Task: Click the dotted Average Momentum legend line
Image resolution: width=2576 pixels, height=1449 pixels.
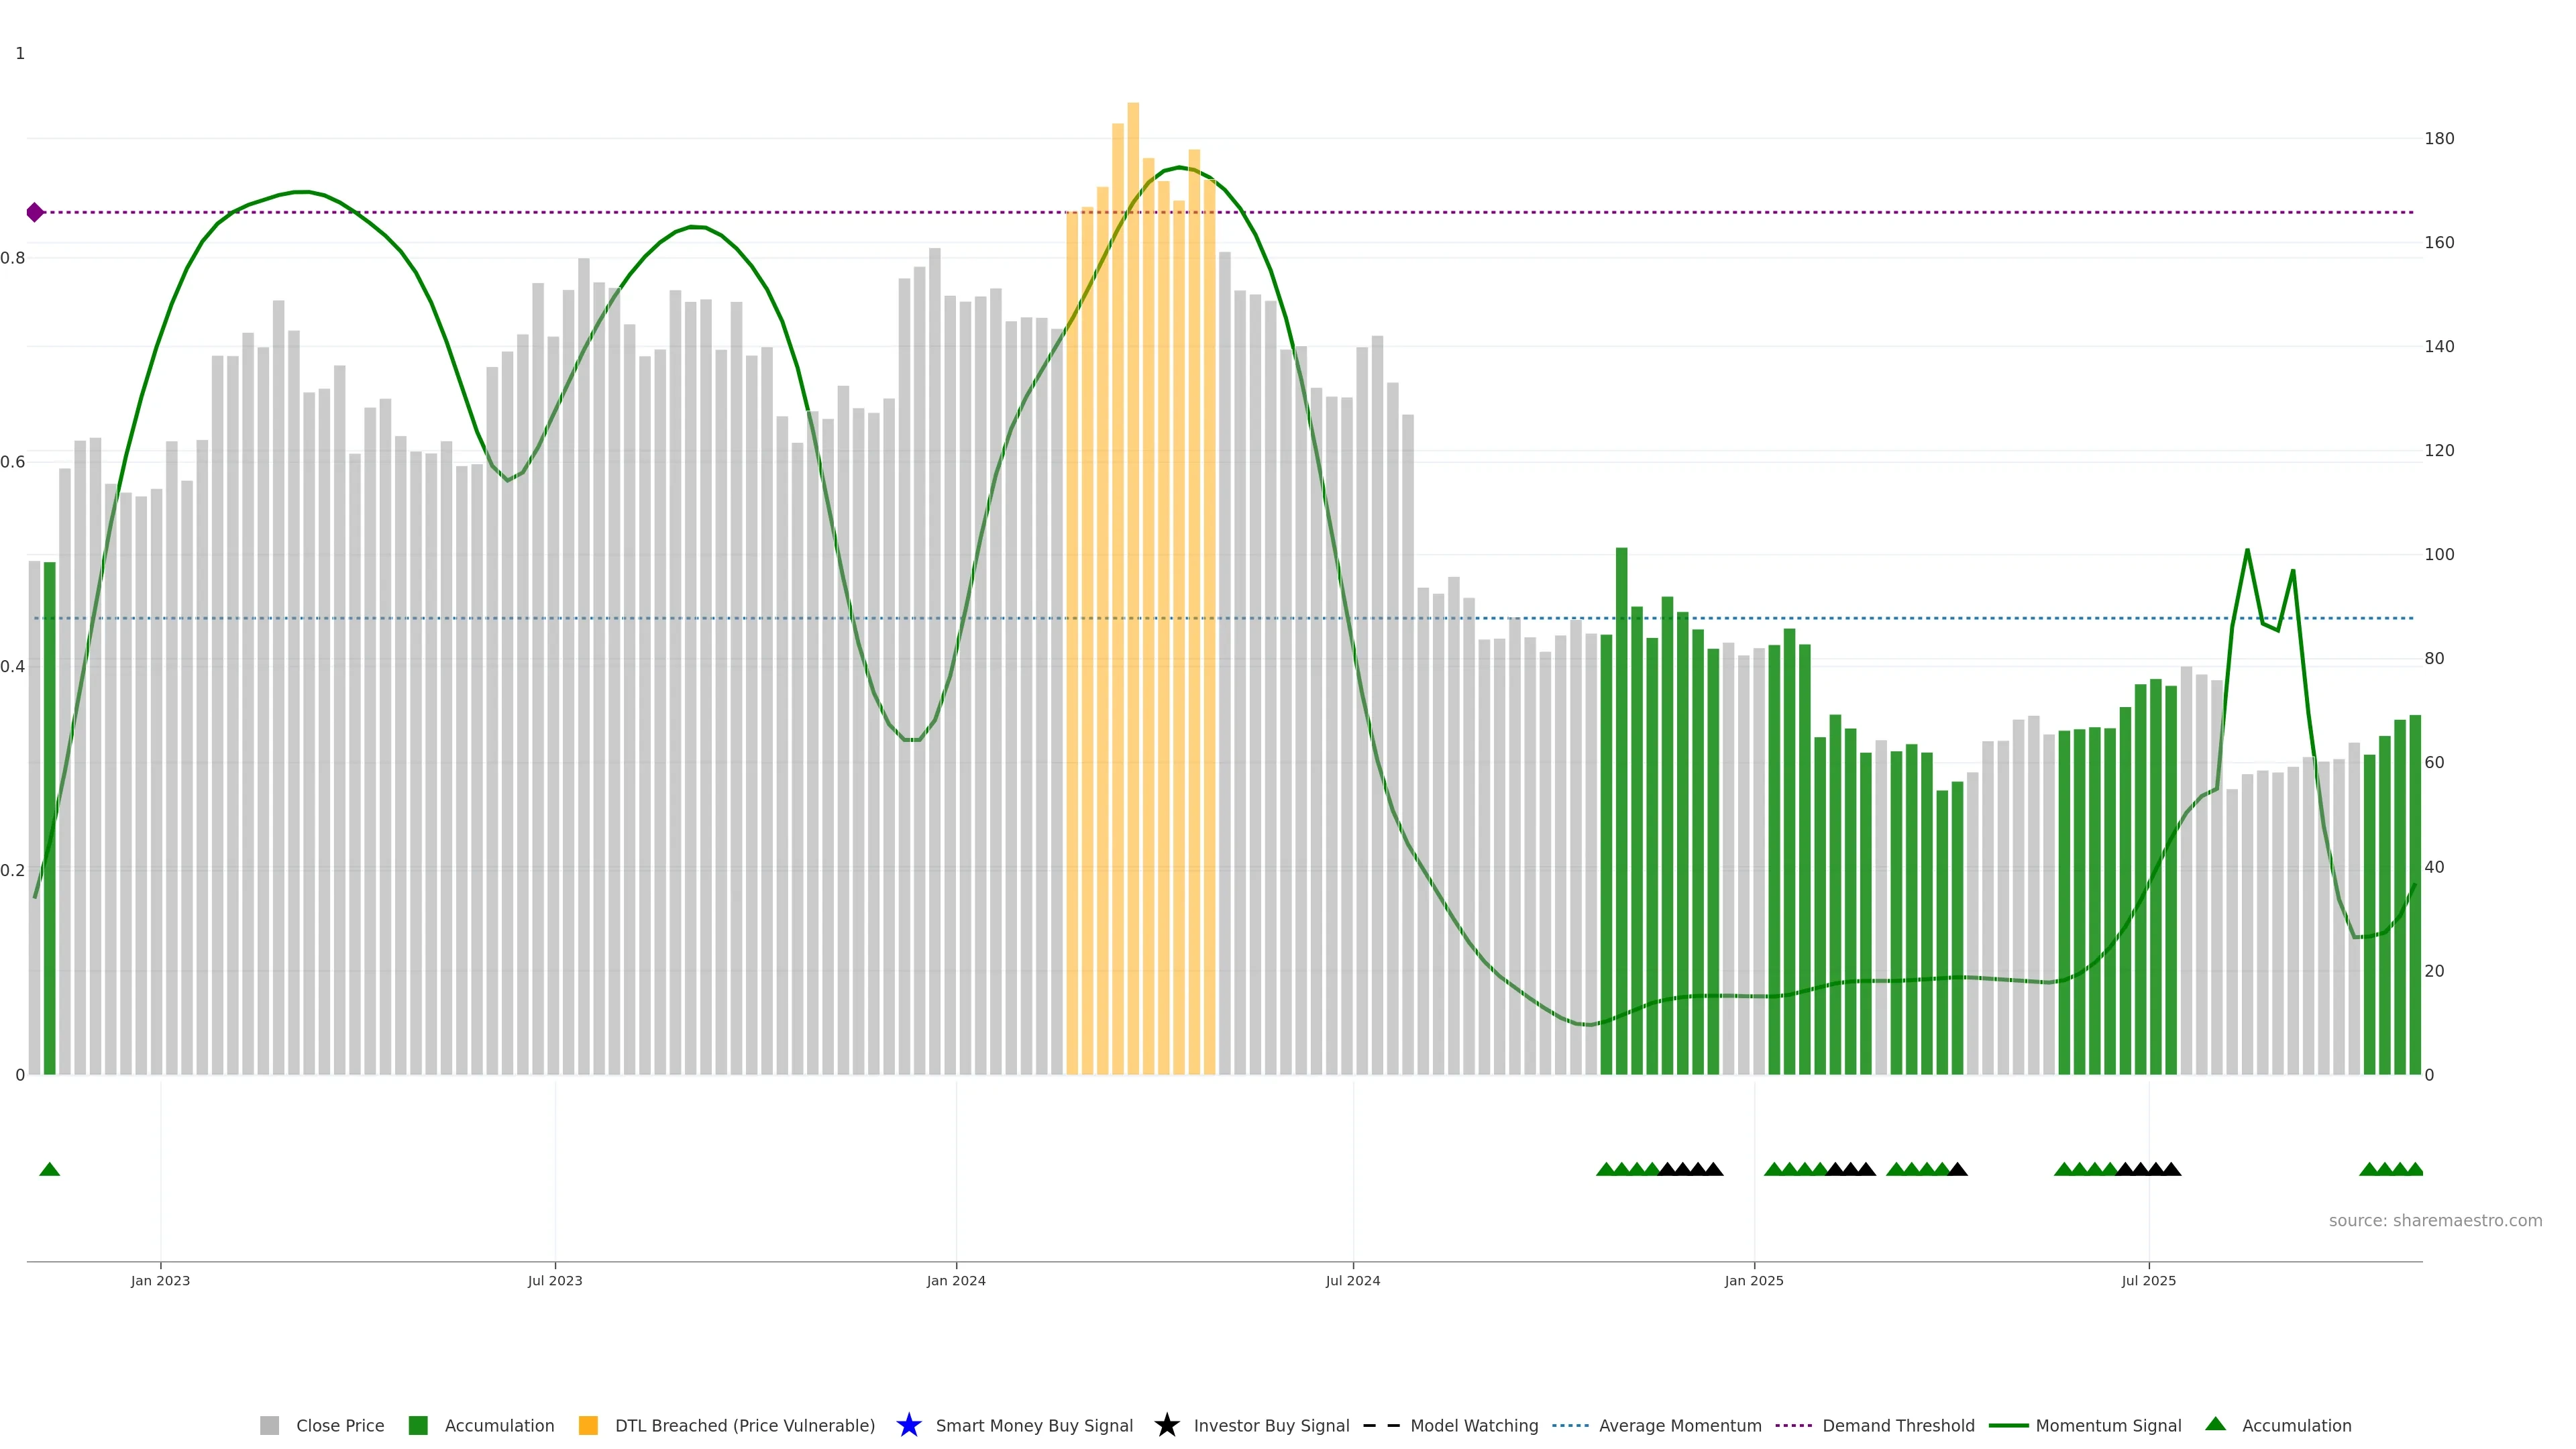Action: (1570, 1425)
